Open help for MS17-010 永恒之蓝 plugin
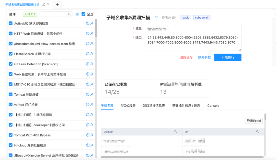This screenshot has height=160, width=276. (87, 84)
